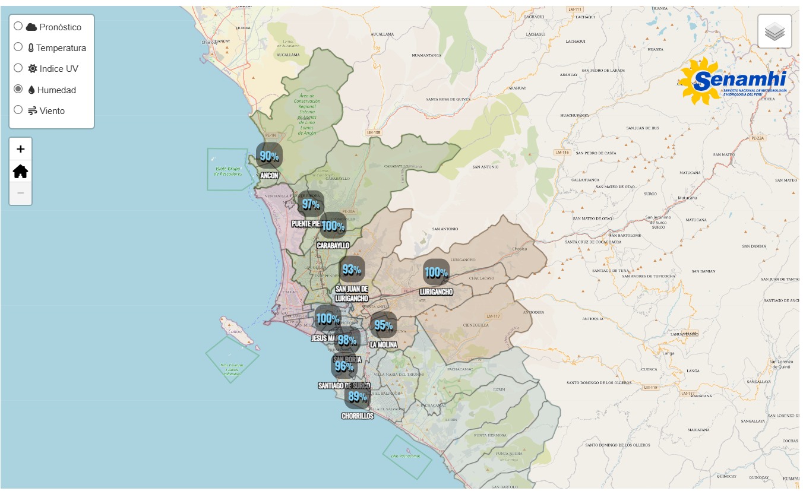
Task: Open the 100% humidity marker at Jesus Maria
Action: click(327, 318)
